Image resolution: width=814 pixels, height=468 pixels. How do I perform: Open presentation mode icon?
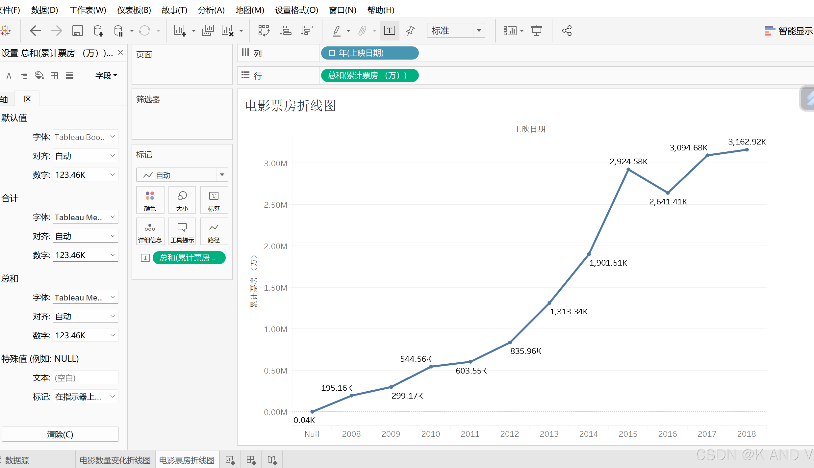click(536, 31)
